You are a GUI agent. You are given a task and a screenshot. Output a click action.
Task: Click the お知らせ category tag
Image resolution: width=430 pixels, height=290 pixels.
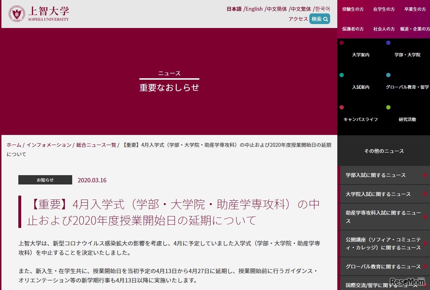45,180
